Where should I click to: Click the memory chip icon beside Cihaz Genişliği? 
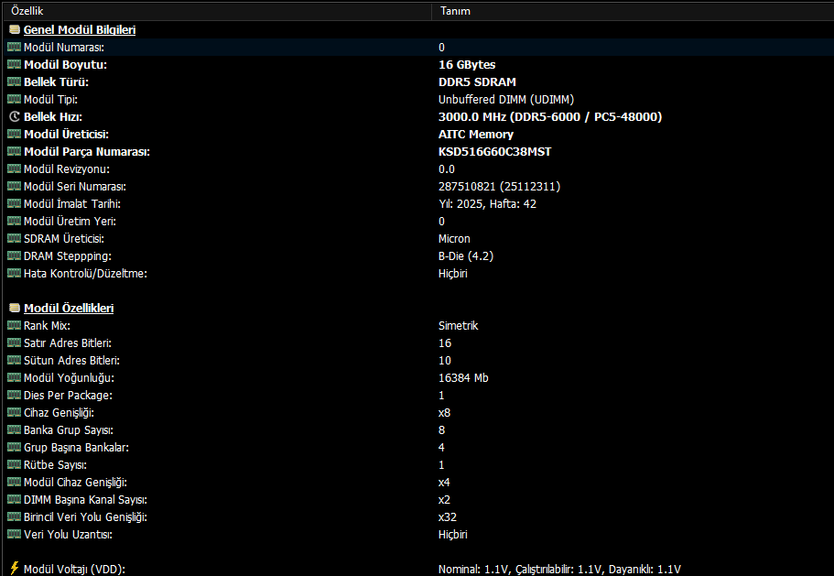[x=15, y=412]
